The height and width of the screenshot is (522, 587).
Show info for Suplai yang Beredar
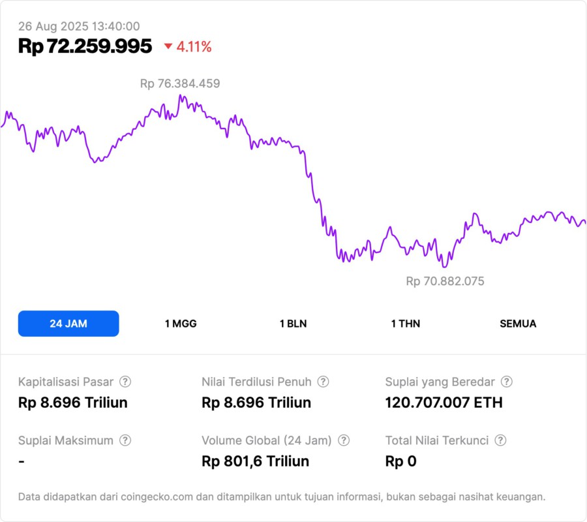click(x=506, y=382)
